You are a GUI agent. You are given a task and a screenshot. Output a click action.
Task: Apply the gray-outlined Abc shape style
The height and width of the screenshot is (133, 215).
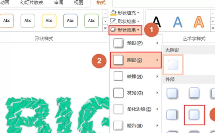pyautogui.click(x=28, y=21)
